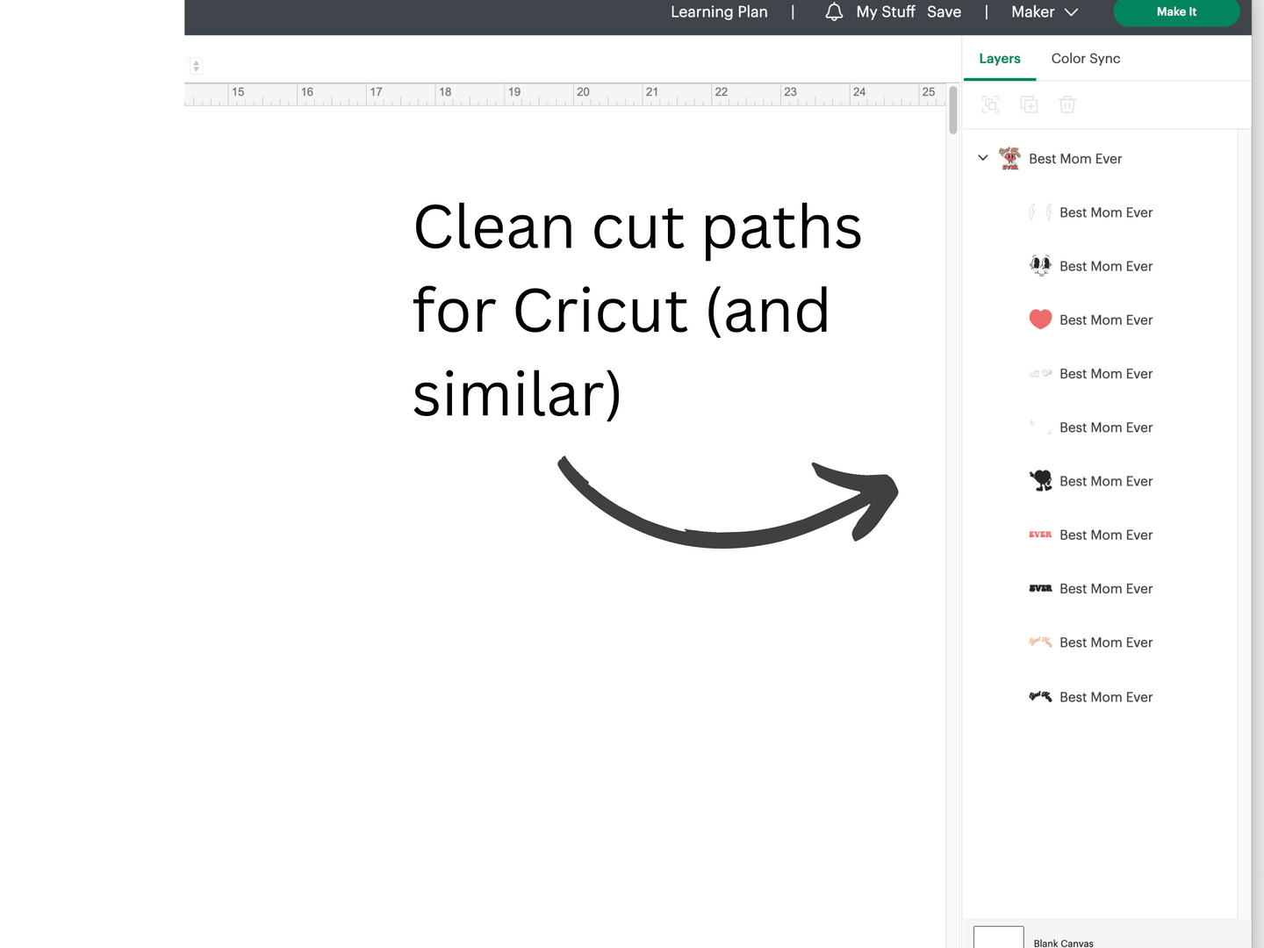This screenshot has height=948, width=1264.
Task: Click the Duplicate layer icon
Action: pyautogui.click(x=1029, y=104)
